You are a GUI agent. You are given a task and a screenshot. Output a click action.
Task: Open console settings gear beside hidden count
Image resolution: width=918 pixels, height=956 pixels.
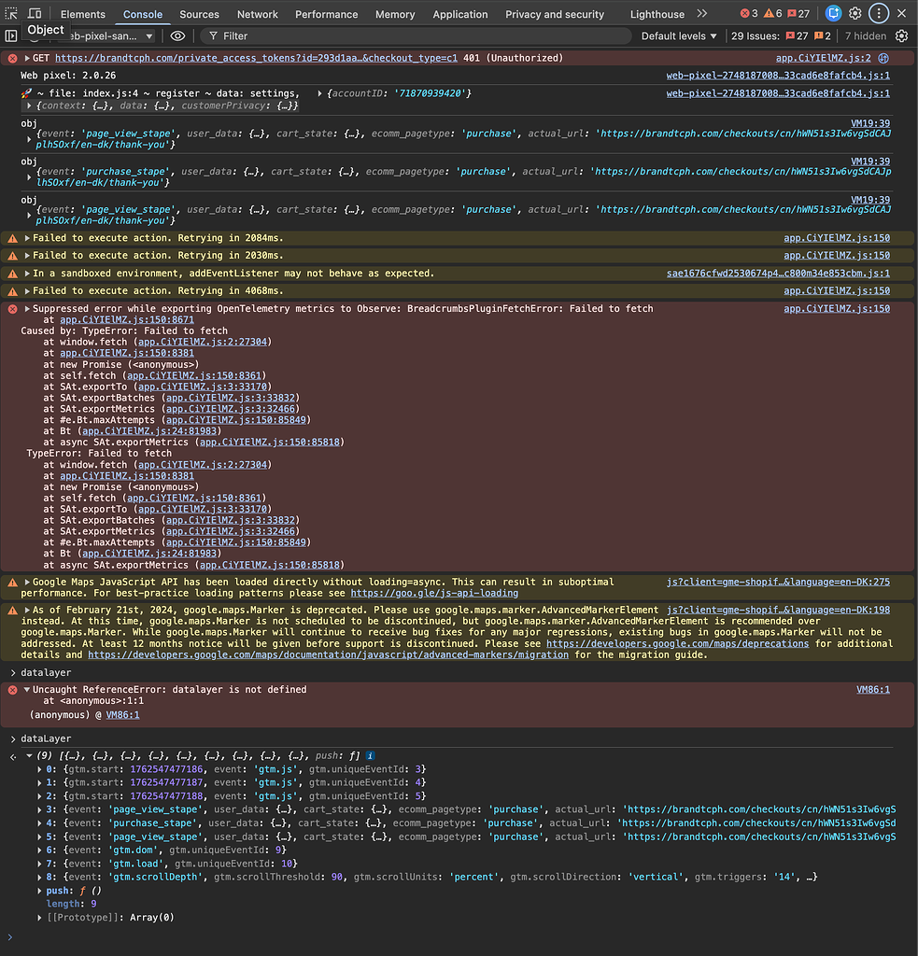901,35
